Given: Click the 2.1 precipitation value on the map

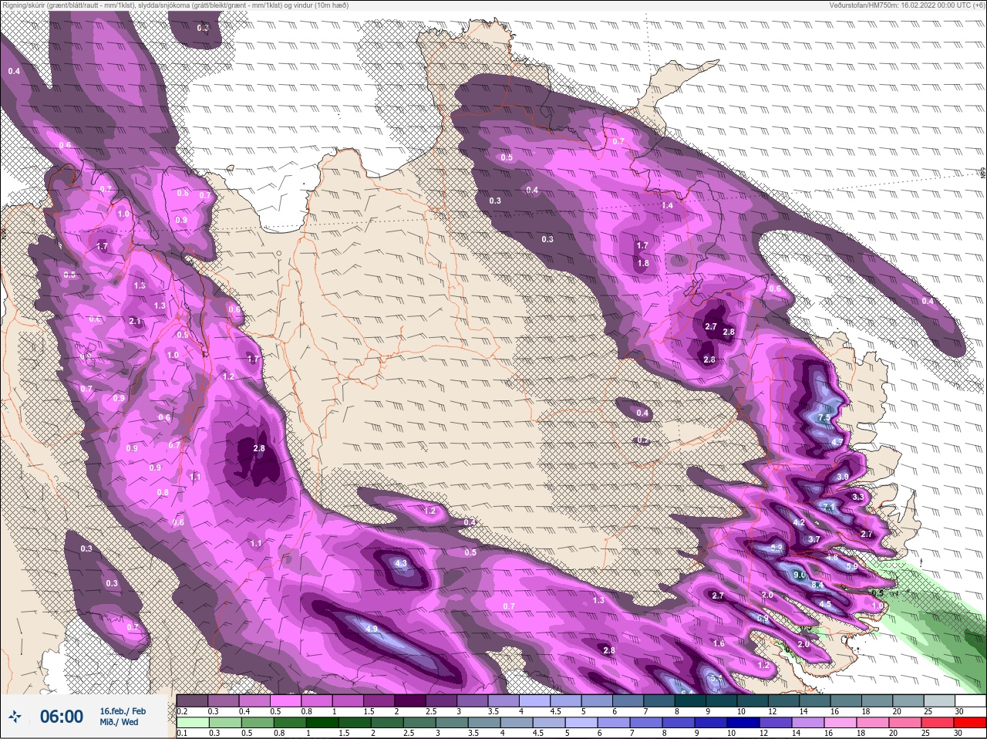Looking at the screenshot, I should pyautogui.click(x=136, y=321).
